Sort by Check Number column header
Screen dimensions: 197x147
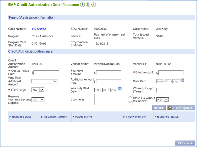coord(136,117)
